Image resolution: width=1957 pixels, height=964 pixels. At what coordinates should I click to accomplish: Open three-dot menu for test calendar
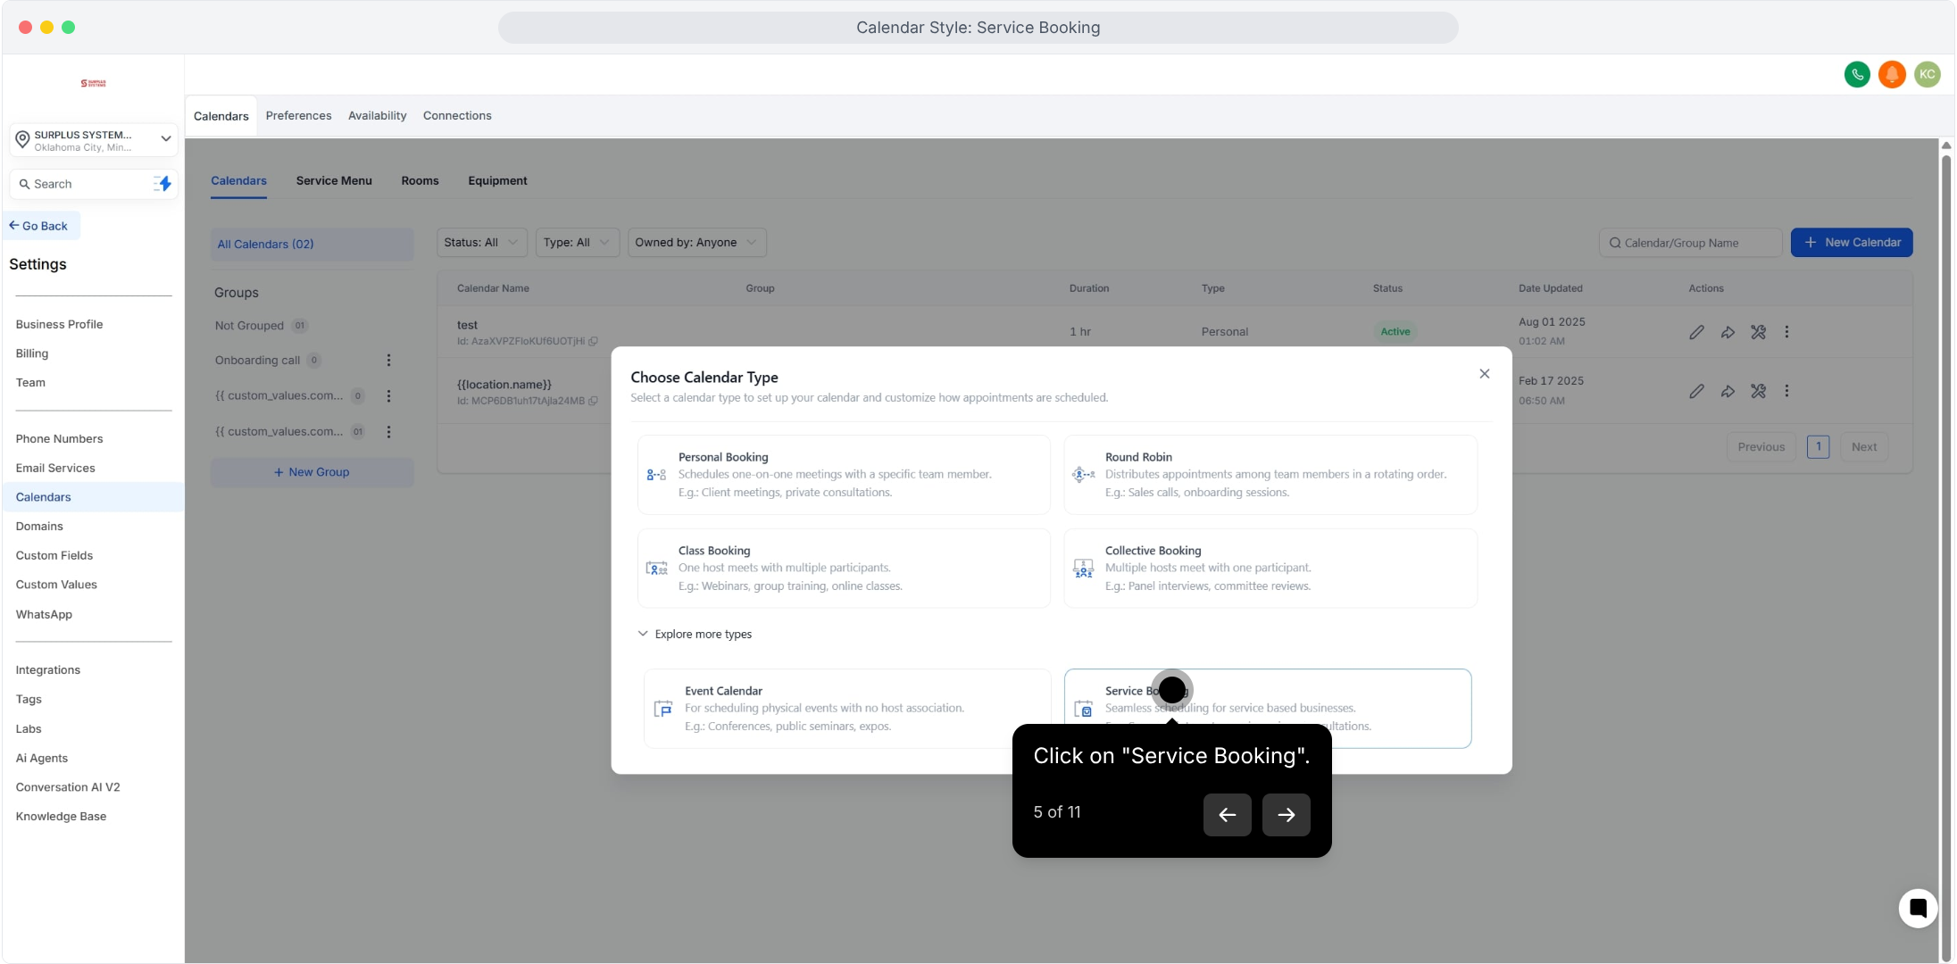point(1786,332)
